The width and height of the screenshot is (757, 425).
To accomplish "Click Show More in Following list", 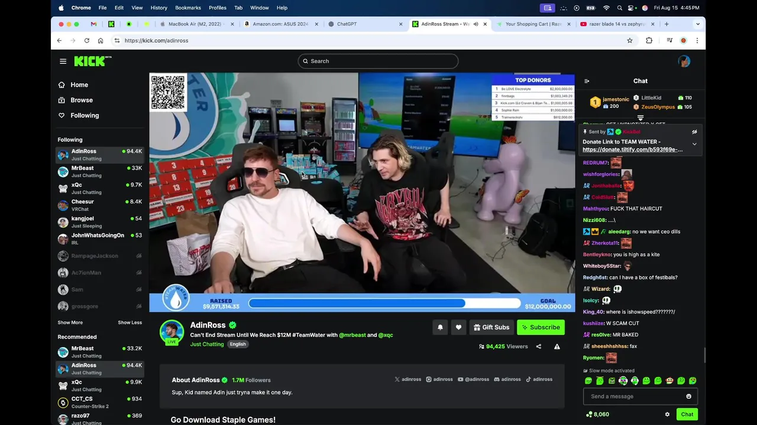I will (x=70, y=322).
